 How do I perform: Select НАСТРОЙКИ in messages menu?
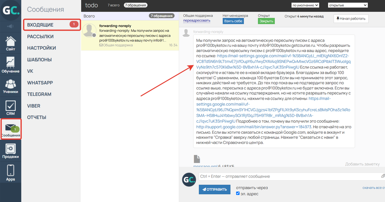pyautogui.click(x=41, y=48)
